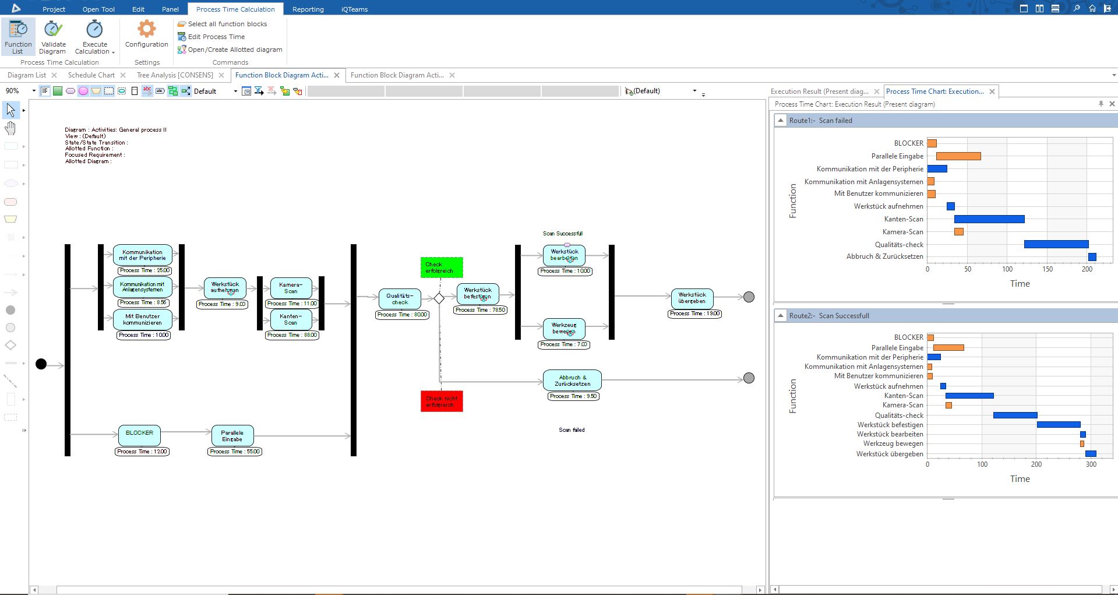The image size is (1118, 595).
Task: Select the Qualitäts-check function block
Action: pos(400,299)
